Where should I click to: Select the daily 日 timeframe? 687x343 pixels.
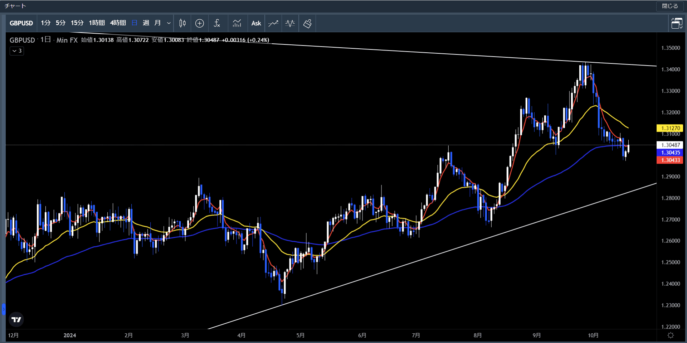pyautogui.click(x=135, y=23)
